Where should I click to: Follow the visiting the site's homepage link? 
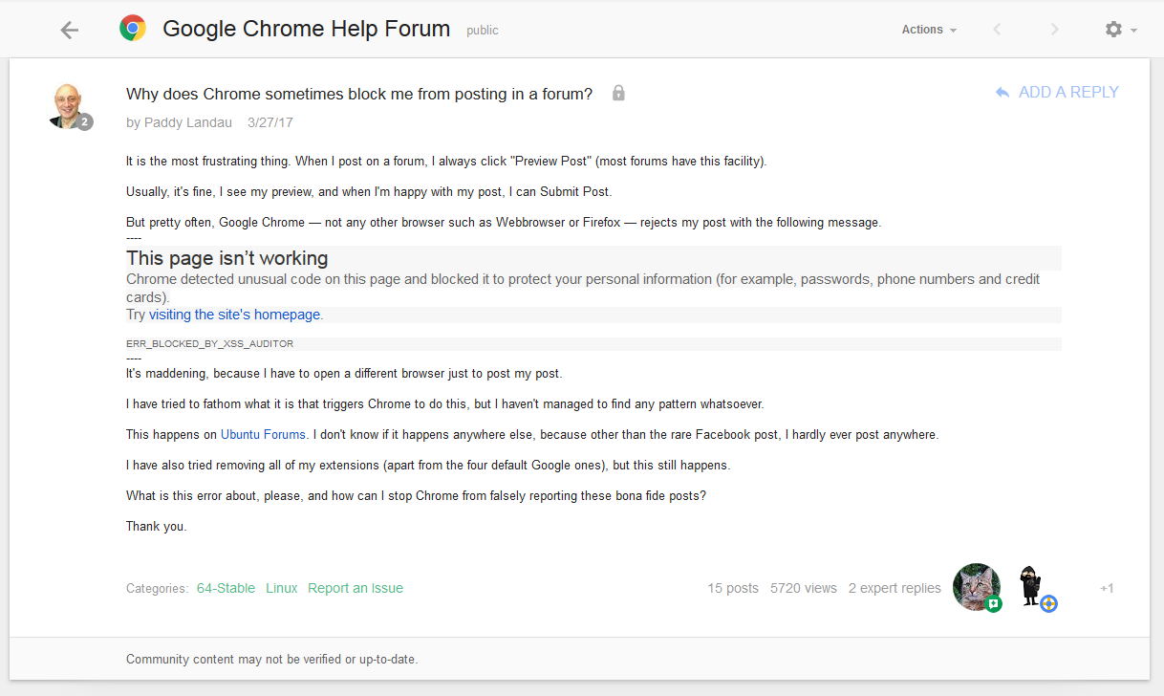tap(235, 315)
